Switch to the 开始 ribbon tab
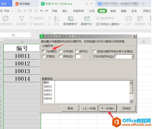The width and height of the screenshot is (153, 129). (54, 11)
